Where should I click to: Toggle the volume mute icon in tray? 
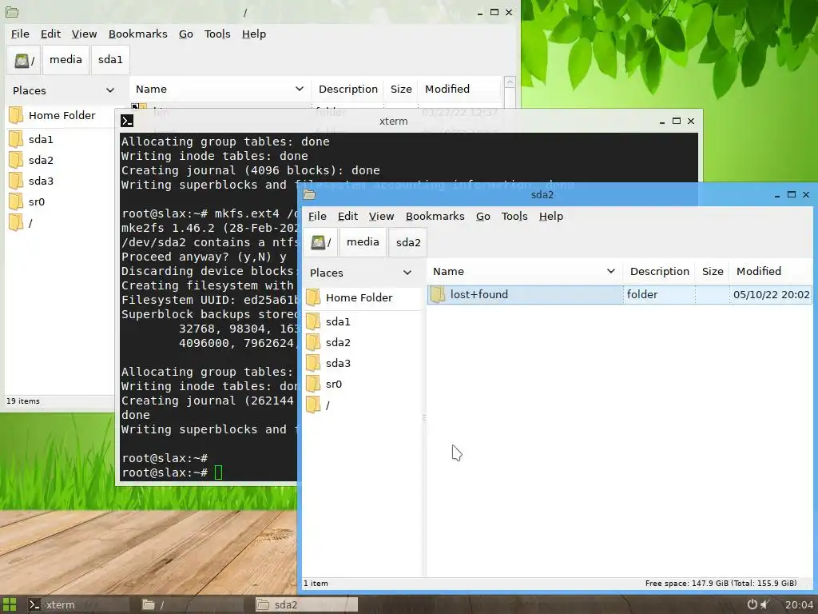click(x=765, y=604)
